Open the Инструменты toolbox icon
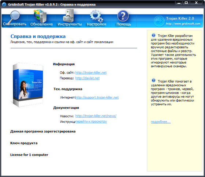 [x=68, y=16]
